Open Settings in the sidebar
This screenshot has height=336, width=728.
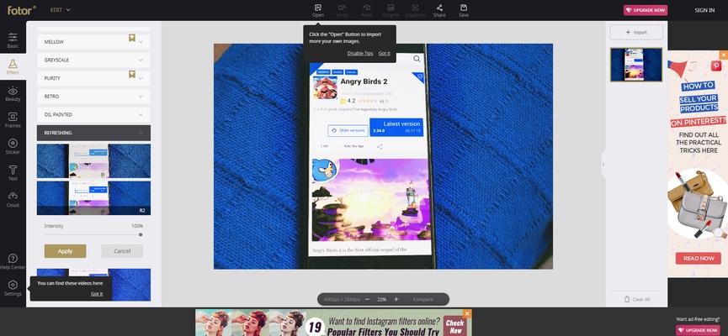[13, 288]
